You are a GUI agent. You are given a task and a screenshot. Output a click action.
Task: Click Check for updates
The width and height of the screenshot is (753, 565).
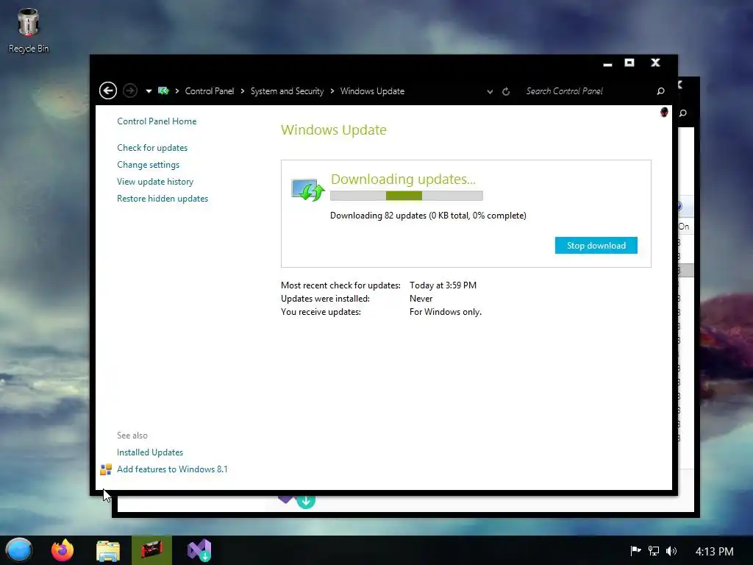(x=152, y=147)
